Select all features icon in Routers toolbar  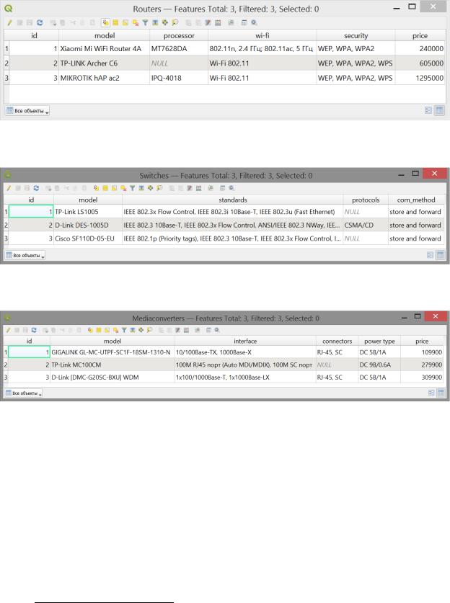click(115, 22)
